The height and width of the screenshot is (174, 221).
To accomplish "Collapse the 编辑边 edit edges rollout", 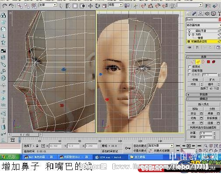I will coord(203,99).
